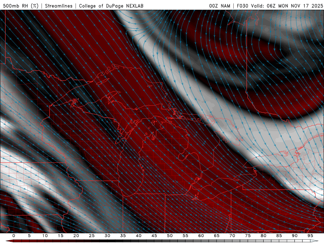Click the 40 tick label on colorbar
This screenshot has width=324, height=243.
[139, 236]
